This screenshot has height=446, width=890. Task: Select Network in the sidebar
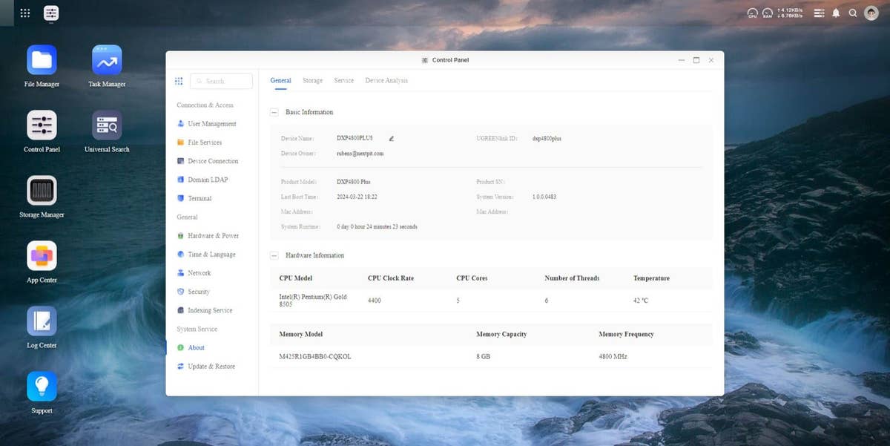pyautogui.click(x=199, y=273)
